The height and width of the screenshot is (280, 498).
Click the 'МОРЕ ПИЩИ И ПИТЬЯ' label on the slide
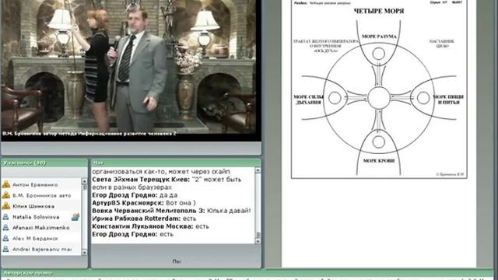(448, 100)
